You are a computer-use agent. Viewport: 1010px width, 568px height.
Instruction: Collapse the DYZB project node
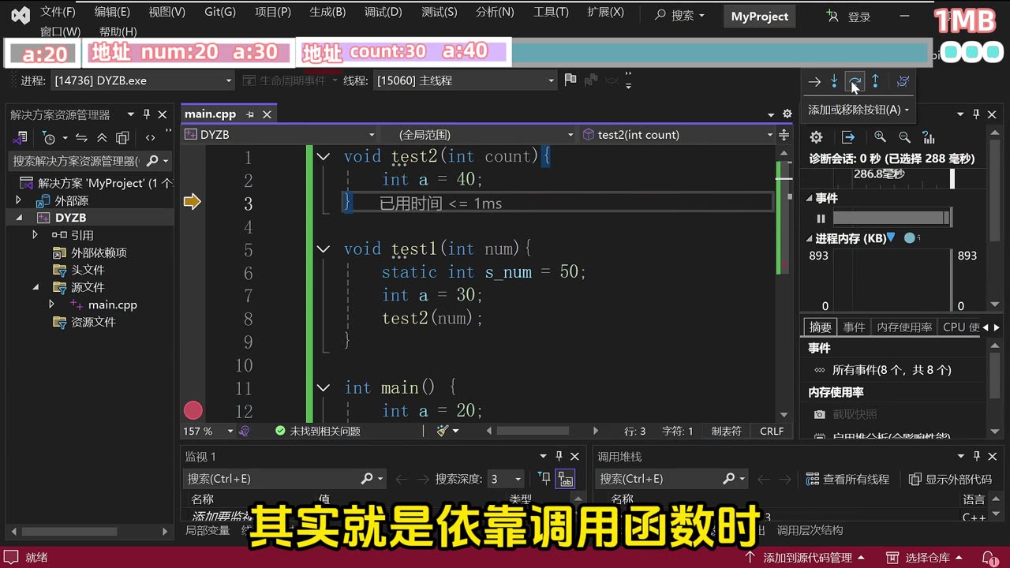point(18,218)
